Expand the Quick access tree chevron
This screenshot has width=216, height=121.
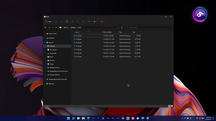[45, 34]
